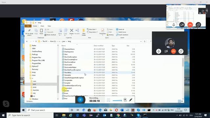Click 'Type here to search' box
210x118 pixels.
pos(30,115)
